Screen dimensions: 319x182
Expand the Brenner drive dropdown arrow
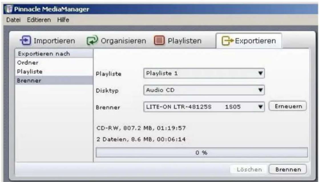click(260, 107)
